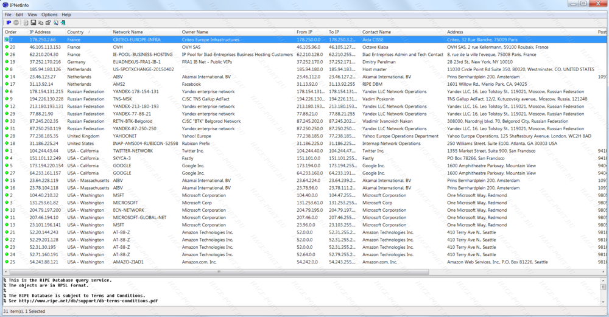The height and width of the screenshot is (317, 609).
Task: Click green status dot of 37.252.170.216 row
Action: [7, 61]
